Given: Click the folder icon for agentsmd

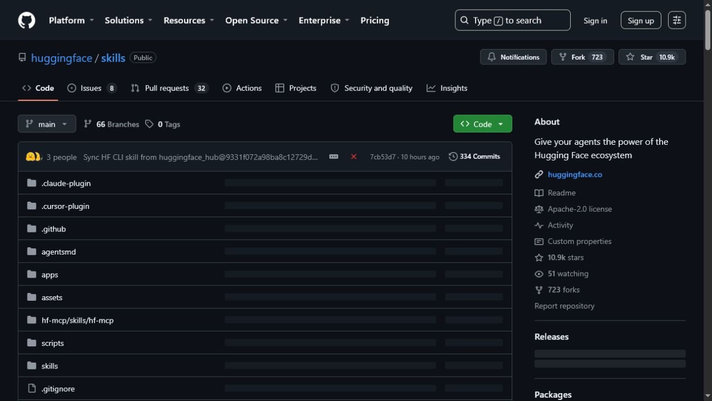Looking at the screenshot, I should point(32,252).
